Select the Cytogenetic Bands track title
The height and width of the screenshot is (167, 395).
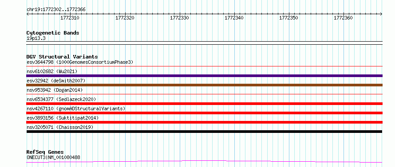click(53, 33)
